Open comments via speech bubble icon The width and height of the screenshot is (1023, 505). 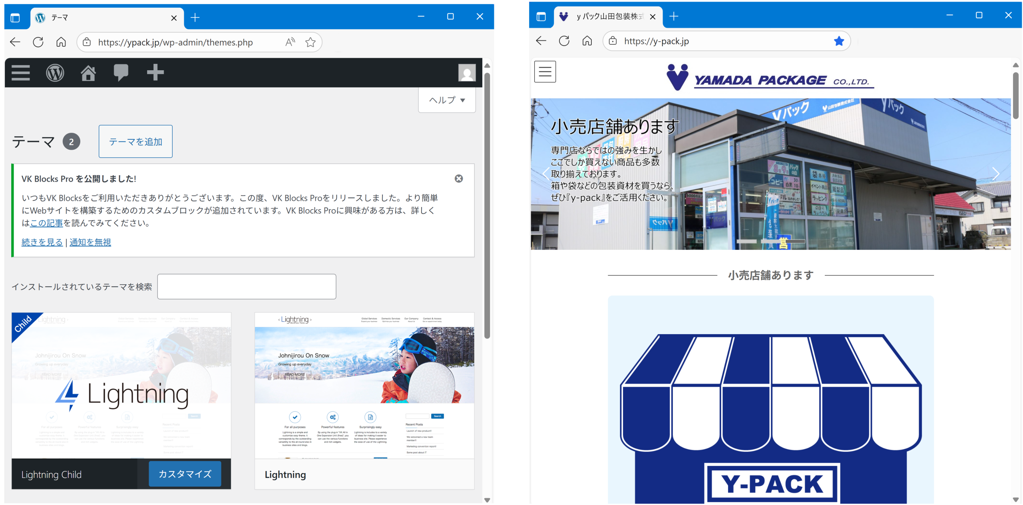point(121,73)
